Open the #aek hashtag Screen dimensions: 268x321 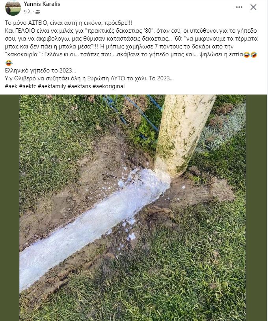click(11, 86)
